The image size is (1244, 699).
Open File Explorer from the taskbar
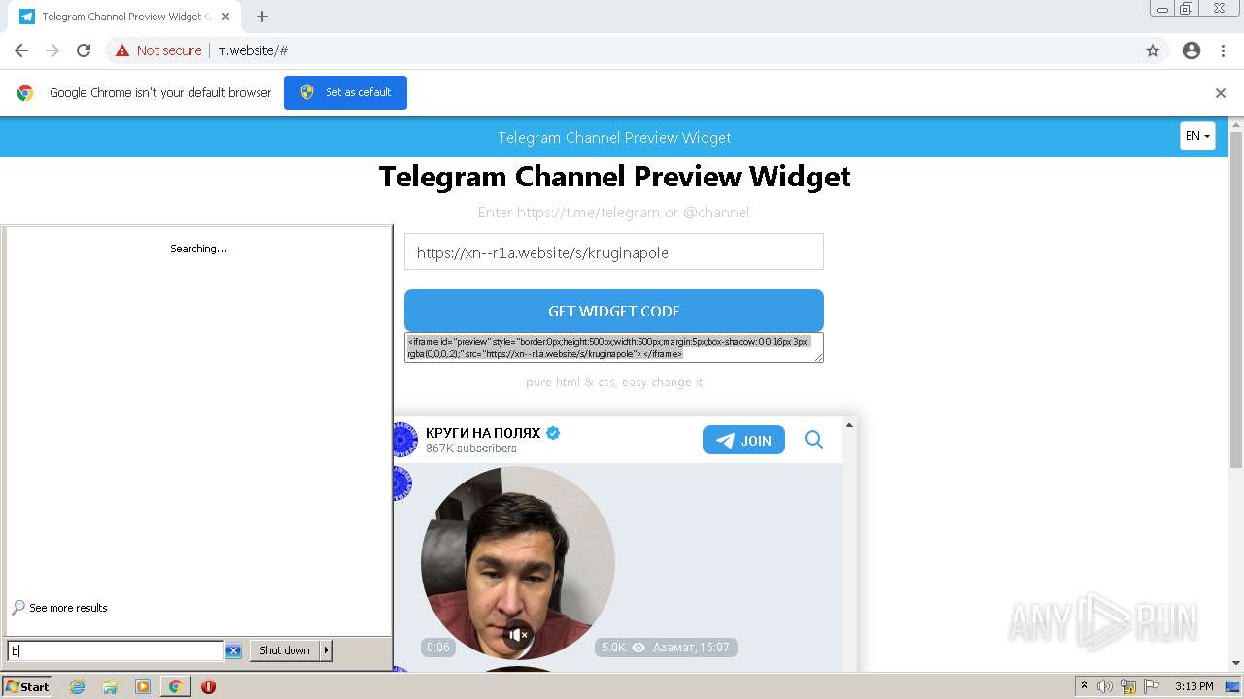(110, 686)
